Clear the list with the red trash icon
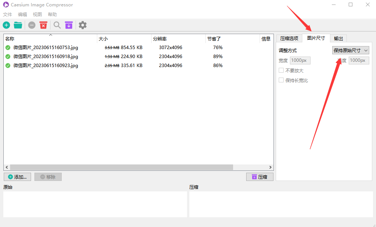 point(43,25)
